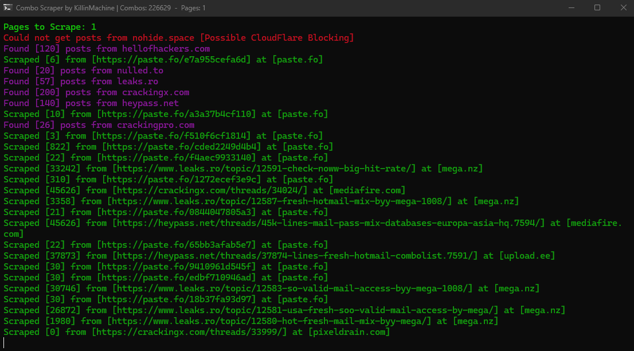Click the paste.fo/65bb3afab5e7 URL

click(x=177, y=245)
